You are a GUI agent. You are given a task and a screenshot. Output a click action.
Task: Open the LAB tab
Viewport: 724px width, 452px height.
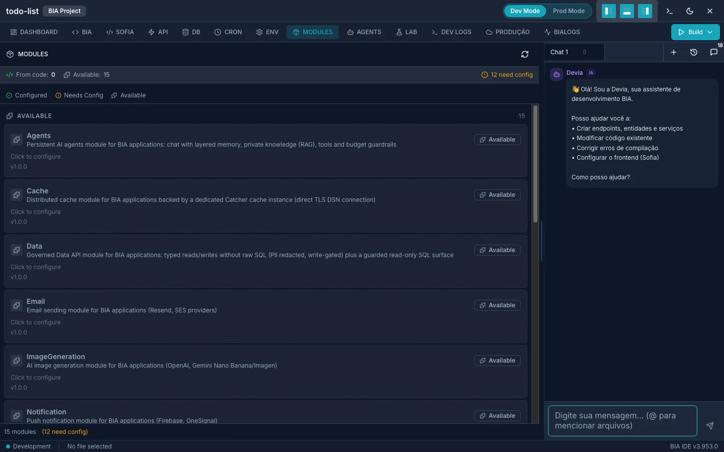(x=407, y=32)
